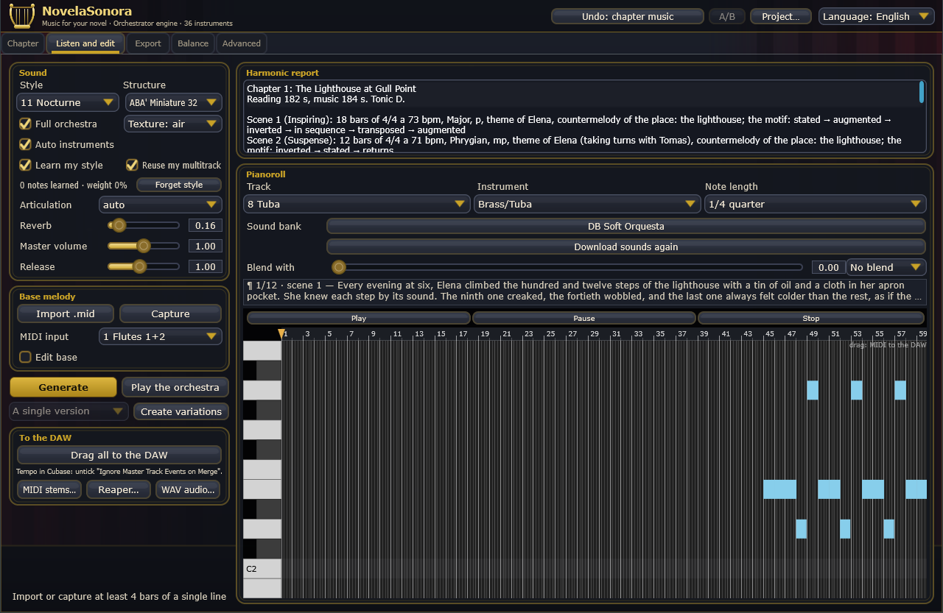
Task: Click Create variations button
Action: pyautogui.click(x=181, y=411)
